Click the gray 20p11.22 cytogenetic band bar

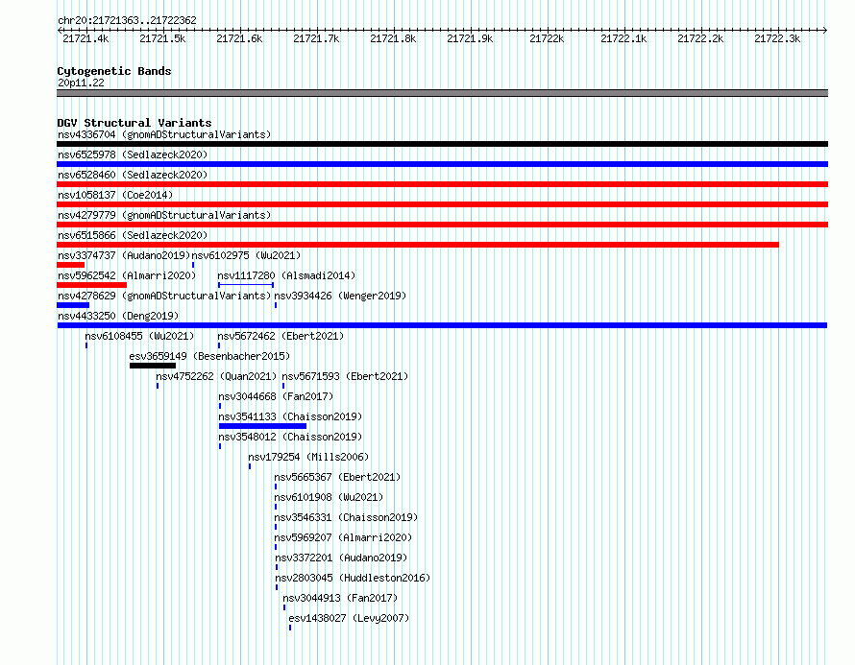click(442, 93)
